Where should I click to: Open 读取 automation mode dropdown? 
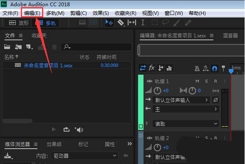186,124
